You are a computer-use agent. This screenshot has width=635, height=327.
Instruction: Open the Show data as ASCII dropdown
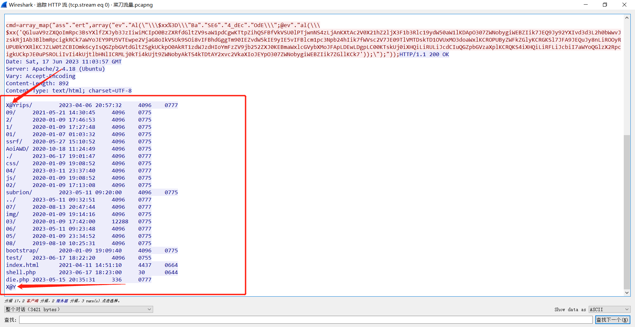click(609, 309)
